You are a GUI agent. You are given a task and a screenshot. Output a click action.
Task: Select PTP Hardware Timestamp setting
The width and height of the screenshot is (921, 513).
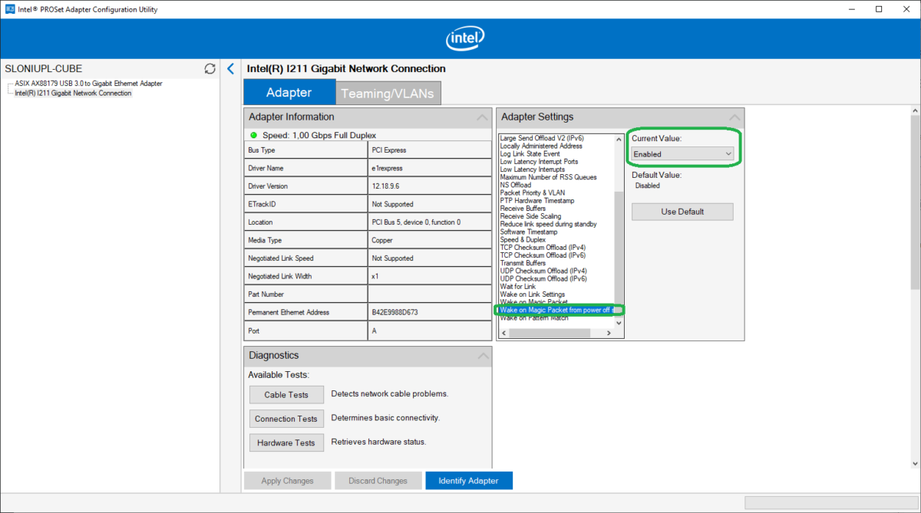pyautogui.click(x=536, y=201)
